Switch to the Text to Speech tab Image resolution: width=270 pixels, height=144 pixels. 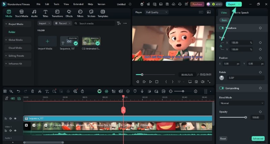point(241,13)
